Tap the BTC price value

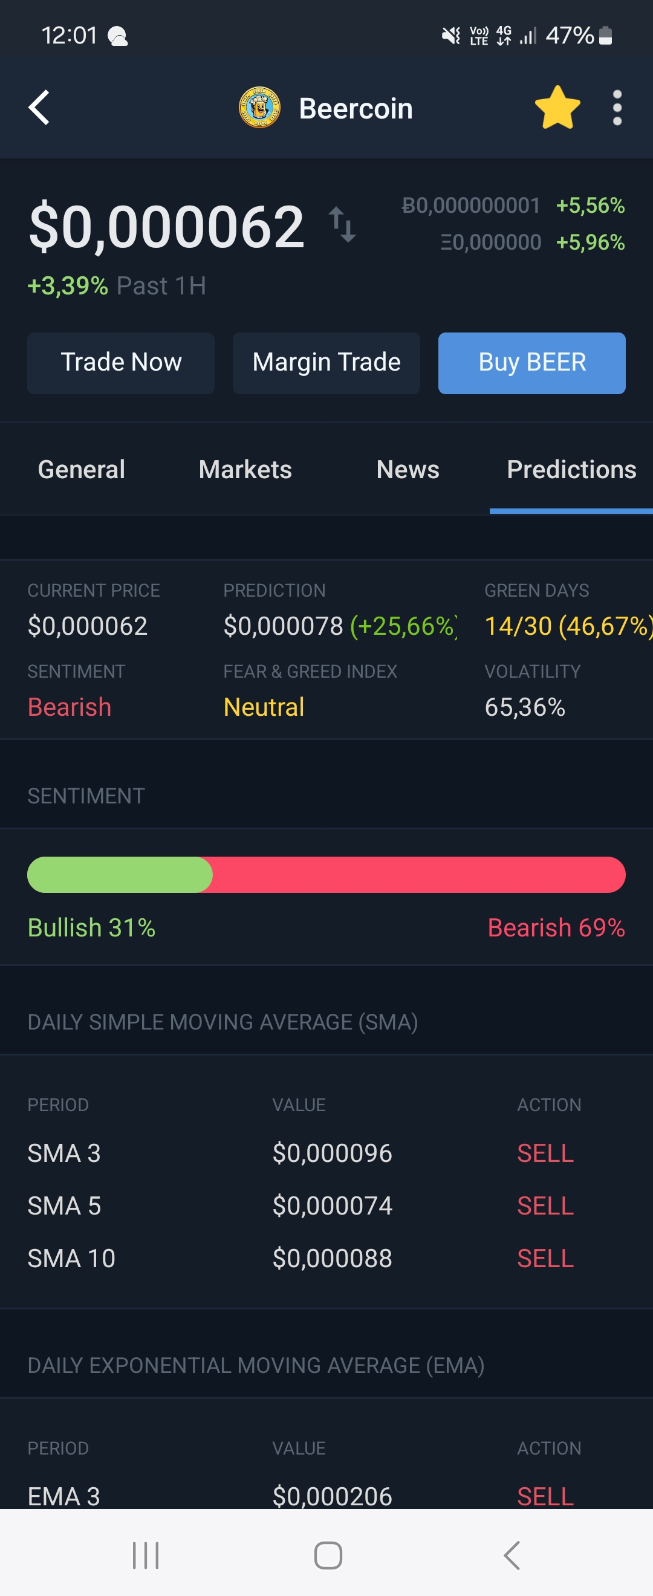click(x=471, y=206)
